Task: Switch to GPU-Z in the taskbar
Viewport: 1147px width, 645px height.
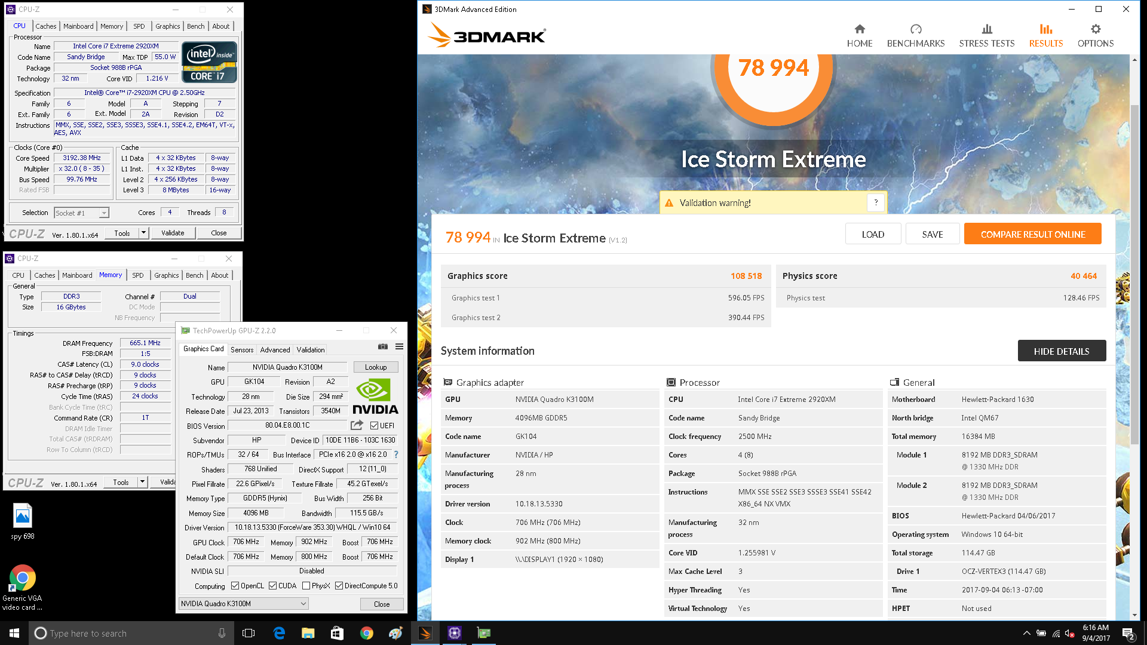Action: pyautogui.click(x=484, y=633)
